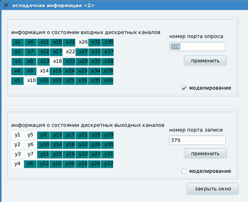Toggle input channel x26 indicator
The height and width of the screenshot is (202, 248).
click(x=82, y=42)
